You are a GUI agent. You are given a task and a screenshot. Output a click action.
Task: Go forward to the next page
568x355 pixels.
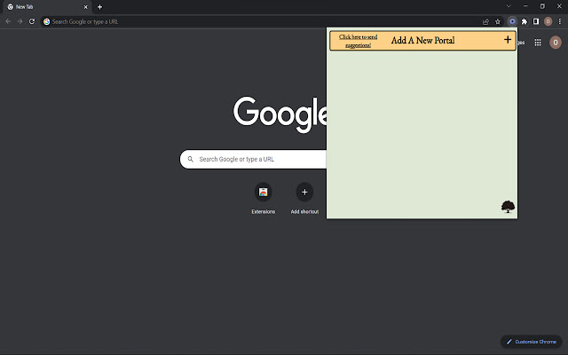click(x=20, y=21)
